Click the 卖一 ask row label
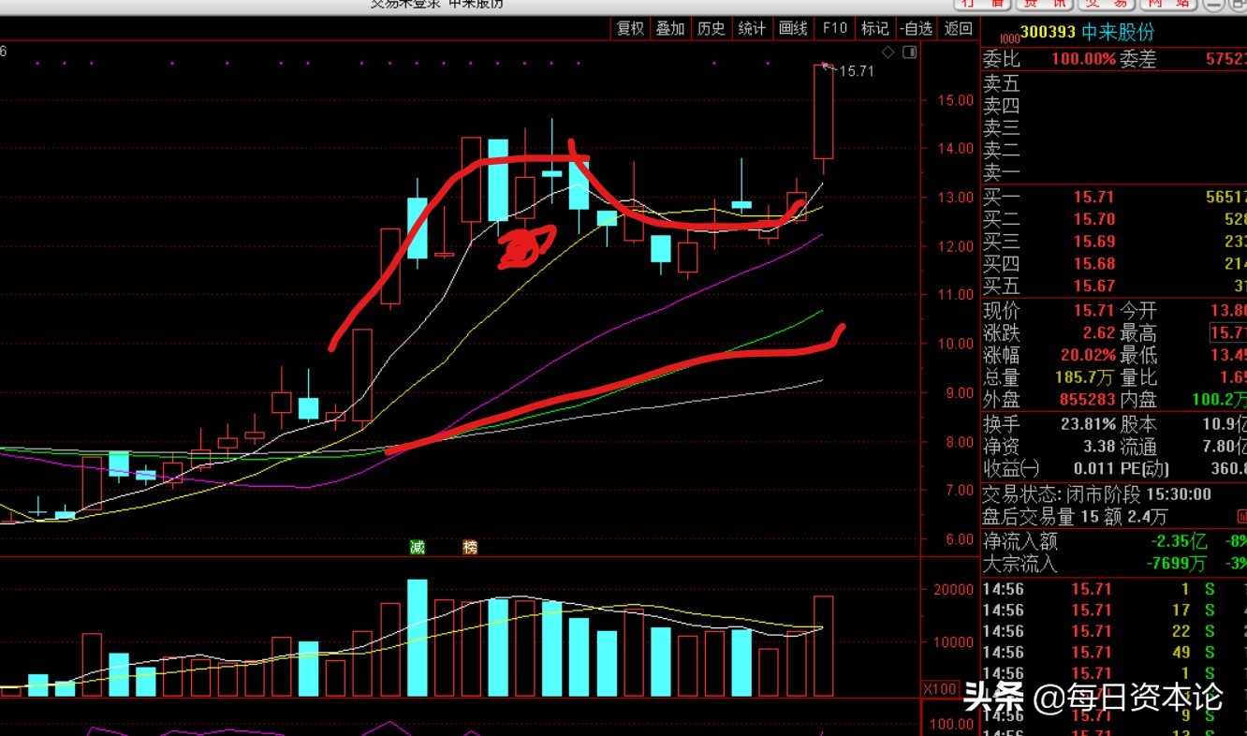Screen dimensions: 1247x736 (1002, 173)
